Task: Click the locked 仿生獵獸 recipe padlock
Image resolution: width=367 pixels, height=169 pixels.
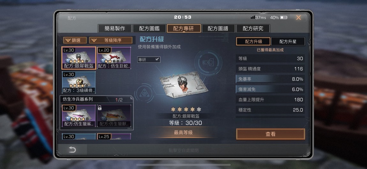Action: click(x=100, y=108)
